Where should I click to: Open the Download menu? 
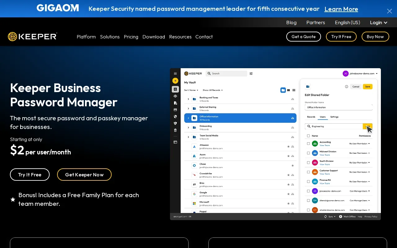pos(154,37)
